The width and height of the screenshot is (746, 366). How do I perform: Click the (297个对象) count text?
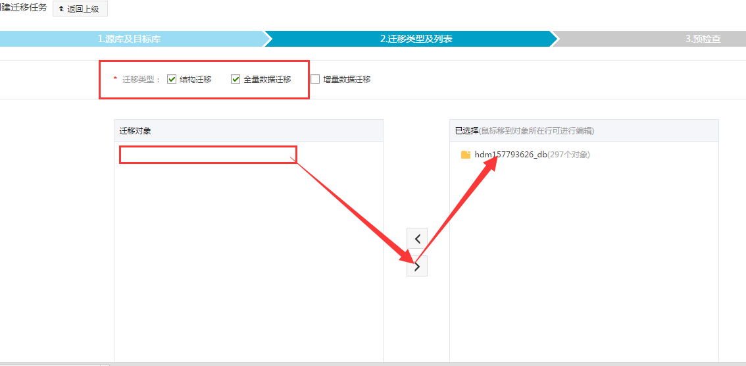(568, 155)
